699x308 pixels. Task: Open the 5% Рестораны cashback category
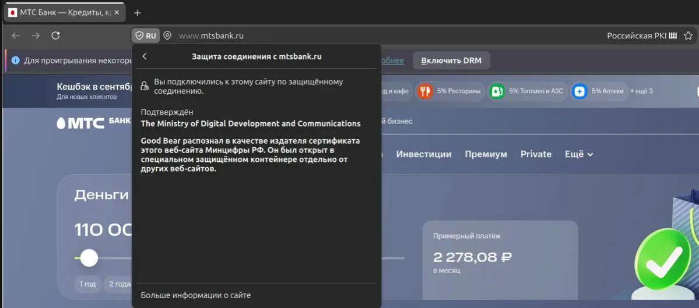[x=450, y=91]
